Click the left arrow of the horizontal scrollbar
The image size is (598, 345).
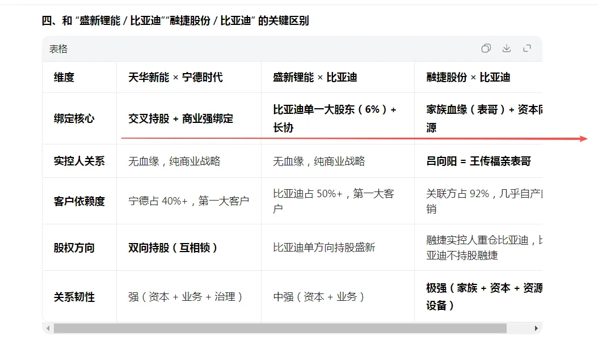(x=48, y=328)
